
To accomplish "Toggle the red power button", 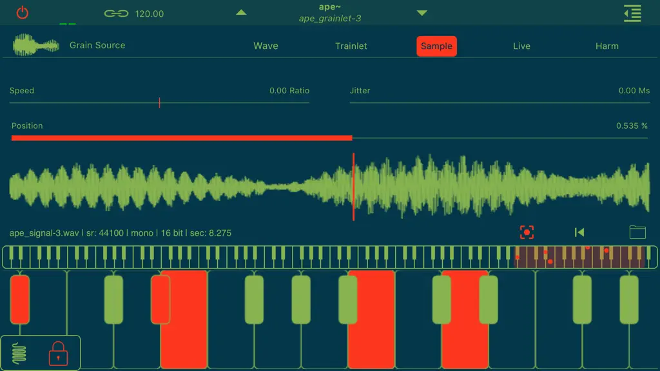I will [x=23, y=13].
